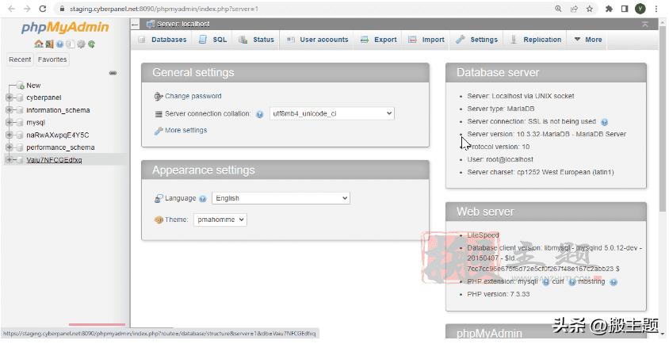Click Server: localhost breadcrumb link
This screenshot has height=344, width=669.
point(183,25)
